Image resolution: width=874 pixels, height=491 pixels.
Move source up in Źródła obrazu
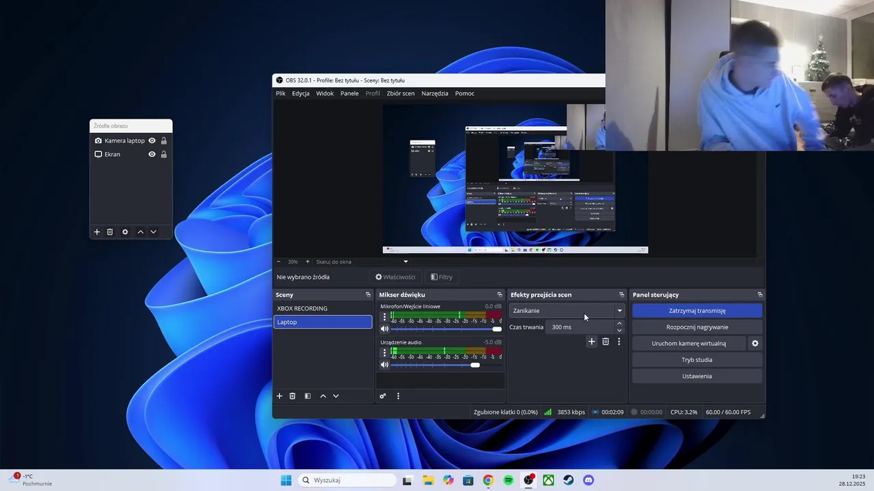141,232
